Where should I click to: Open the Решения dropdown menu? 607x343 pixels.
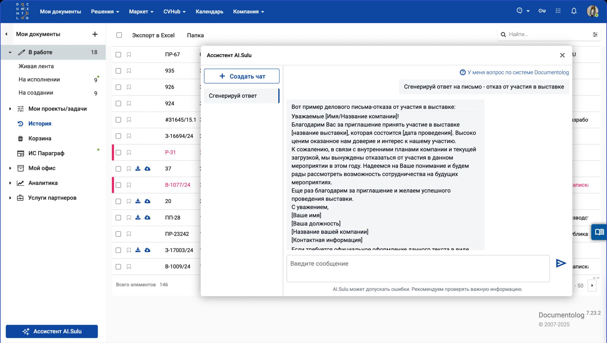[105, 12]
